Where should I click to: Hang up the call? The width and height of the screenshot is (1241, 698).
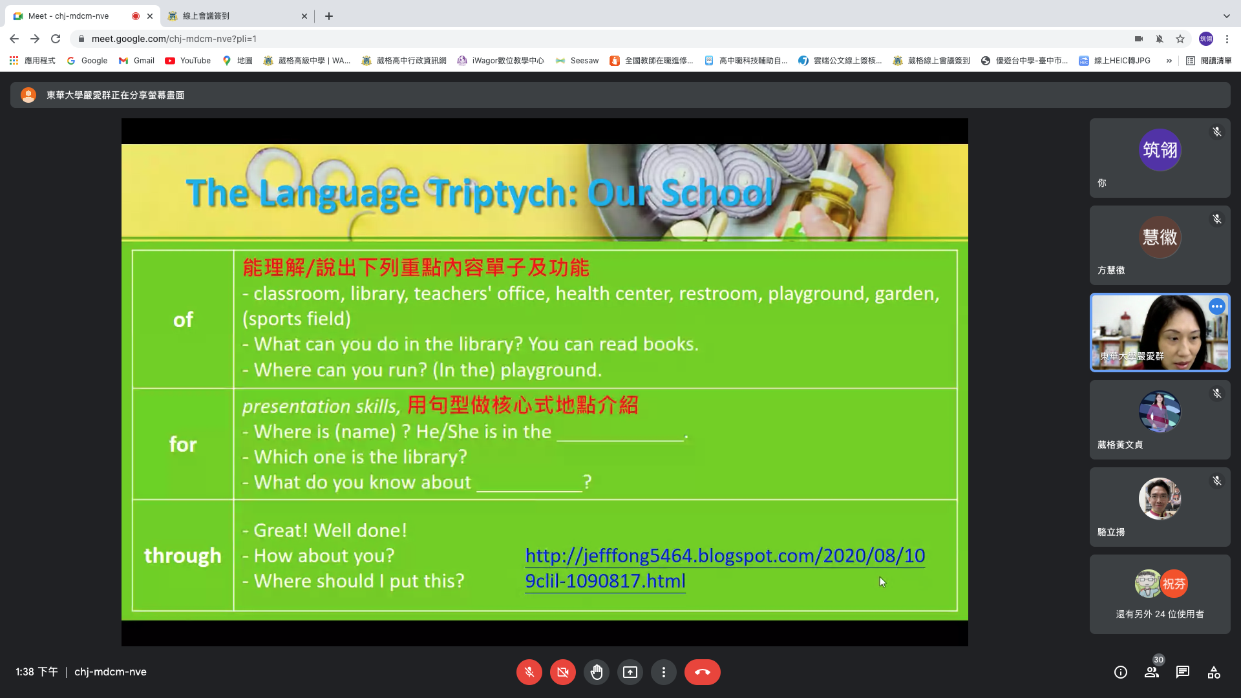click(702, 672)
